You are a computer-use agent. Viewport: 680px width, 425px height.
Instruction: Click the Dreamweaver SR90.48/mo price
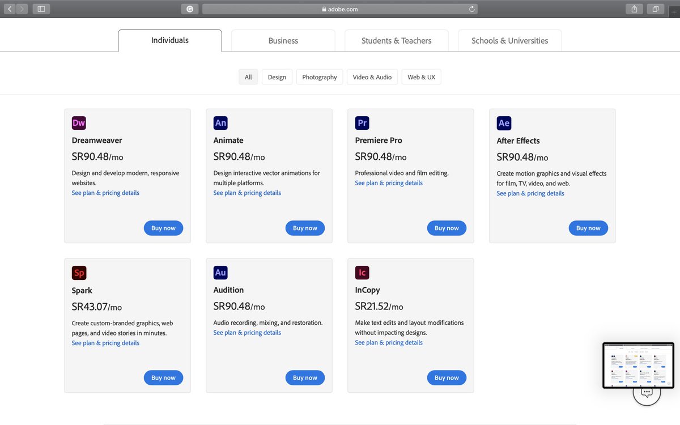[x=97, y=156]
